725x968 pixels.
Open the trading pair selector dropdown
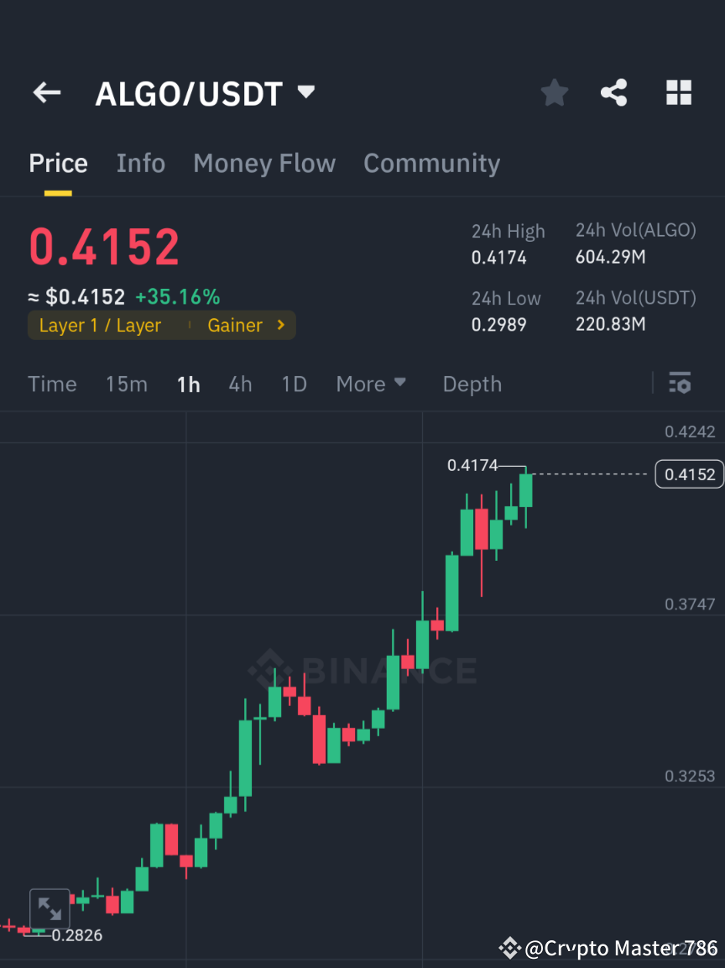(x=305, y=92)
